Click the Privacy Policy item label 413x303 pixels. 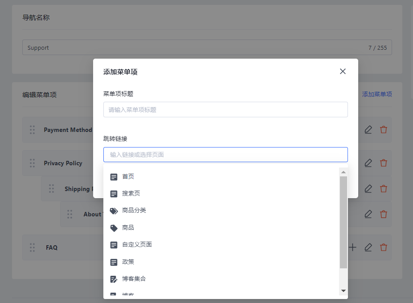coord(63,163)
